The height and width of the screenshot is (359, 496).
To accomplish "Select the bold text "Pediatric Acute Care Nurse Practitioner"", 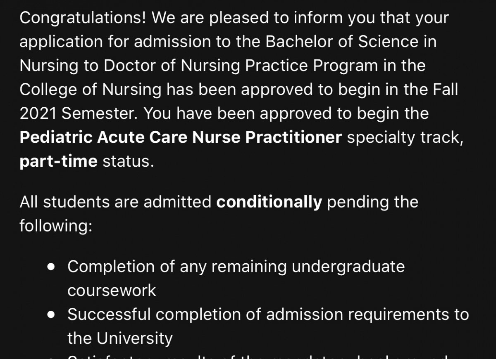I will [181, 137].
